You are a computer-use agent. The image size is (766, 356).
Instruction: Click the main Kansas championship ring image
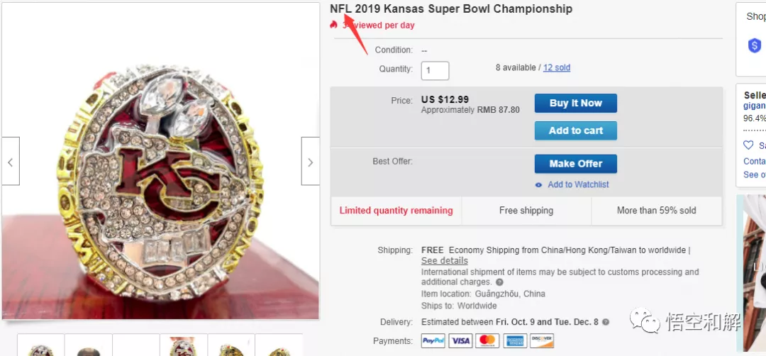[160, 162]
